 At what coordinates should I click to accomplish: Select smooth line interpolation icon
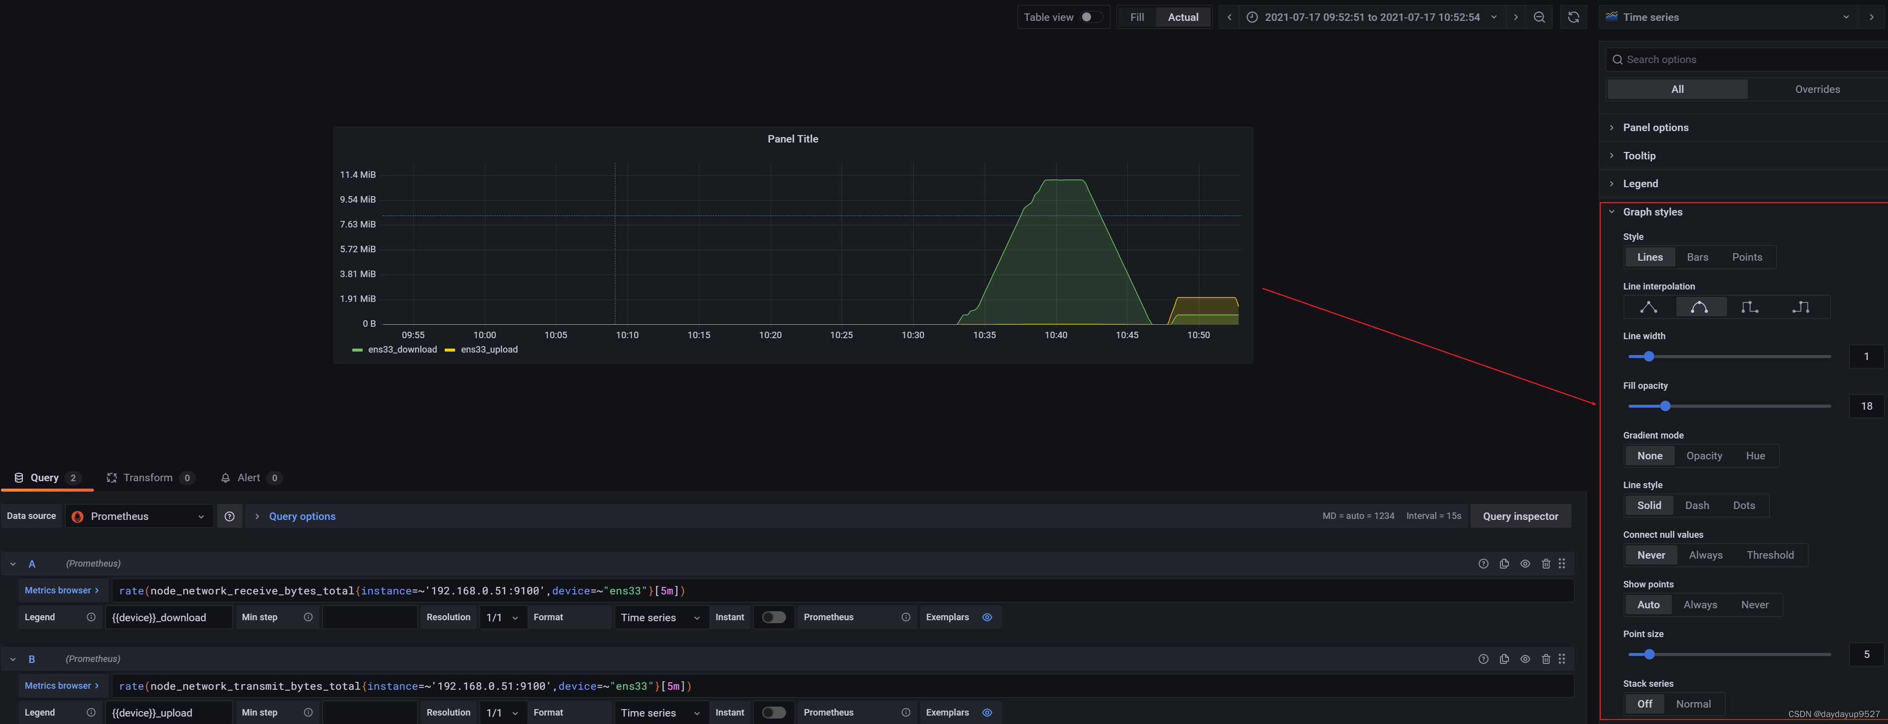pos(1699,307)
